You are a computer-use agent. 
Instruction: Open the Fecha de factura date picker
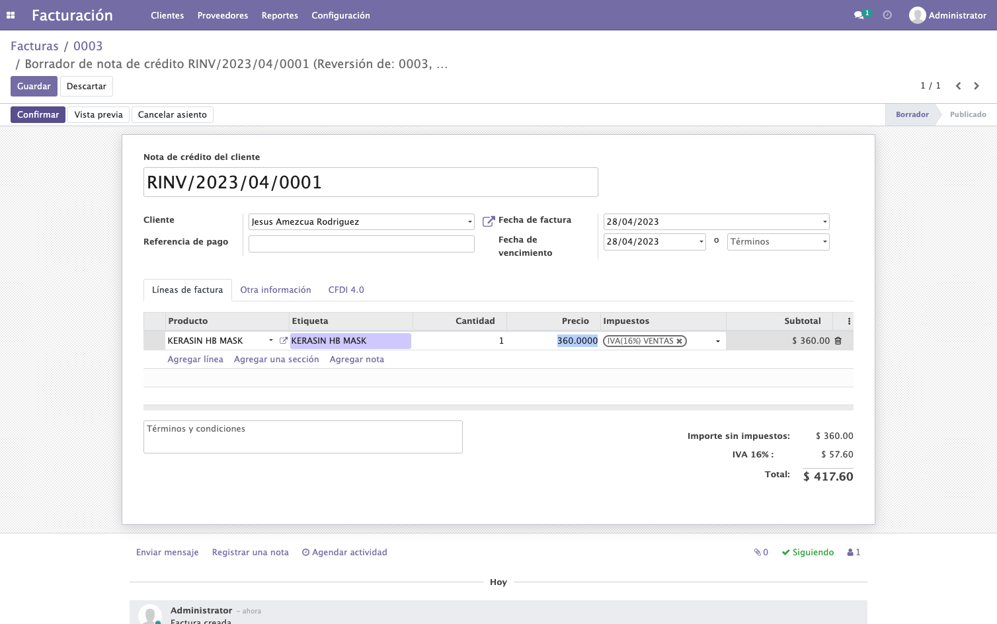point(717,222)
